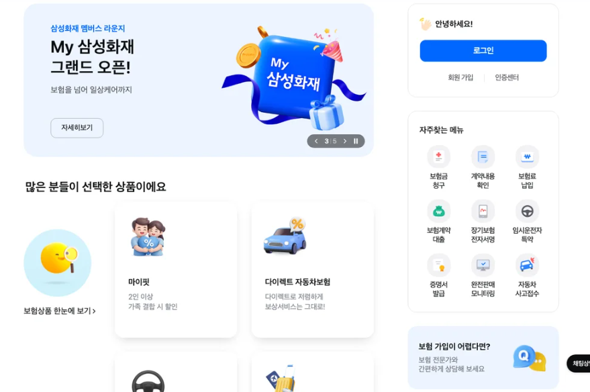Open the 마이핏 product card

click(x=176, y=269)
